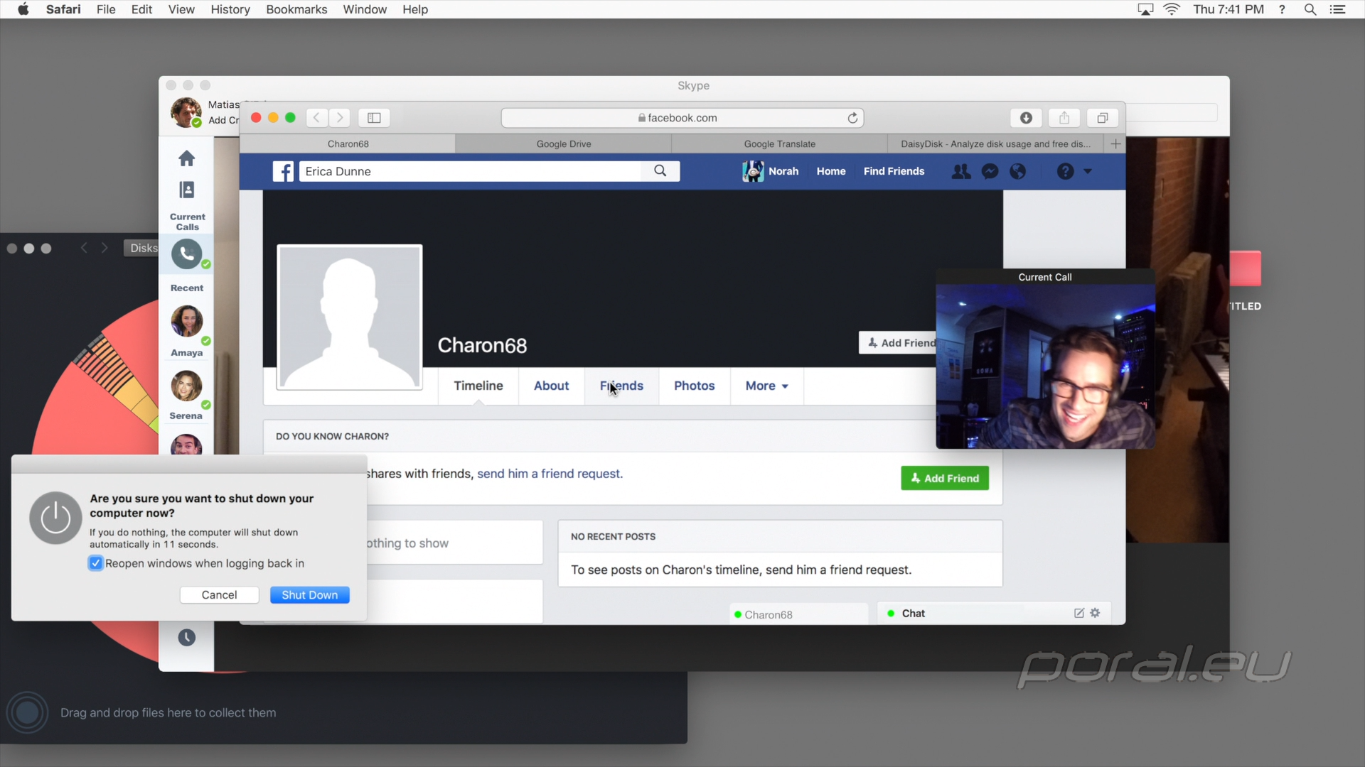The width and height of the screenshot is (1365, 767).
Task: Click the Facebook logo icon
Action: [x=283, y=171]
